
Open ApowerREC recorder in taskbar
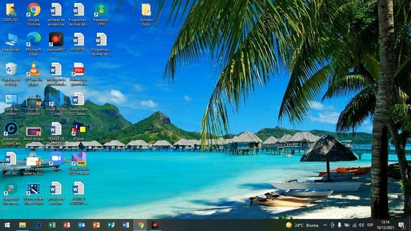(155, 225)
